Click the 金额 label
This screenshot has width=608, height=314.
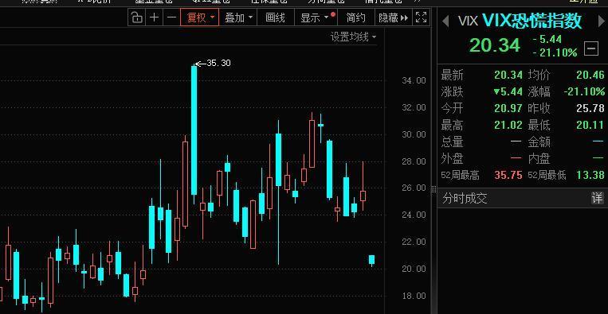tap(539, 142)
